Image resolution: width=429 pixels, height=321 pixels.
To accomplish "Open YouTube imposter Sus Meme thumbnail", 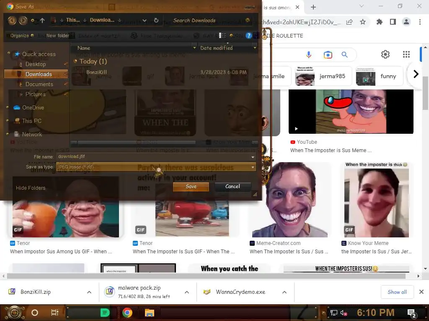I will (351, 112).
